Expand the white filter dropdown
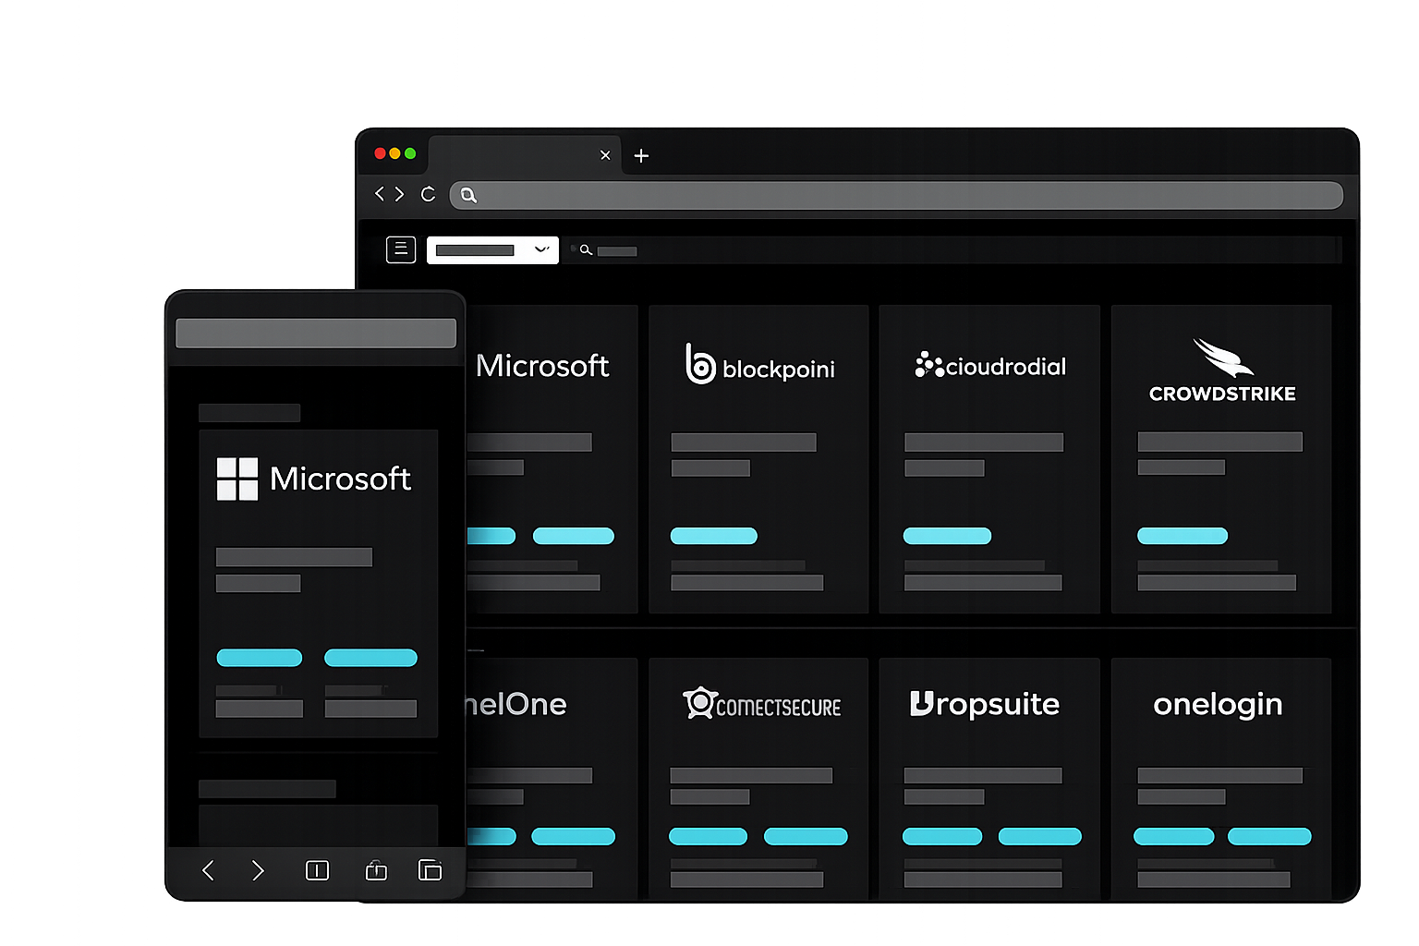The height and width of the screenshot is (946, 1419). [492, 249]
